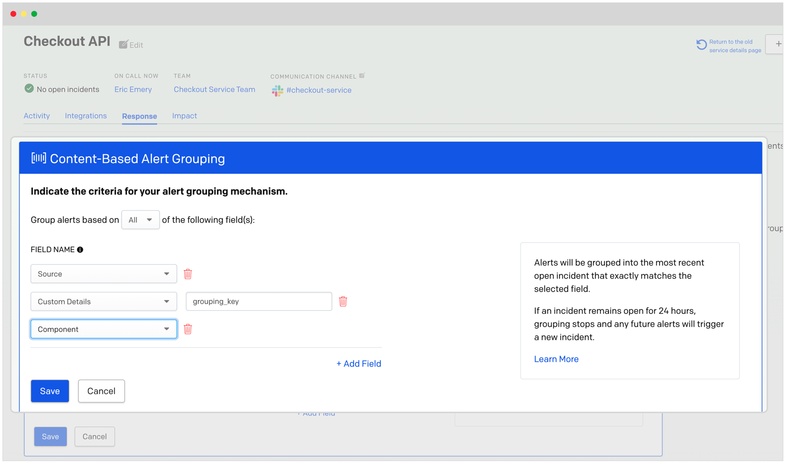Open the Component field dropdown
The width and height of the screenshot is (786, 463).
point(104,329)
